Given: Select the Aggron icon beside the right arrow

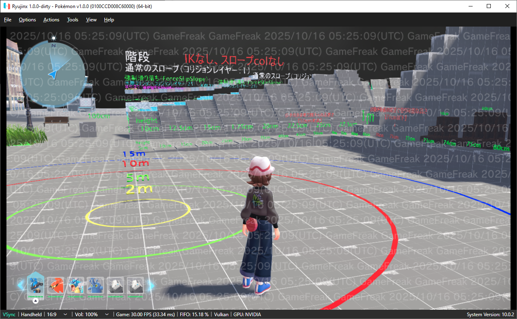Looking at the screenshot, I should 136,286.
